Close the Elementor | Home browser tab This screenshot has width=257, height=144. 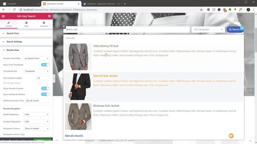[x=79, y=4]
